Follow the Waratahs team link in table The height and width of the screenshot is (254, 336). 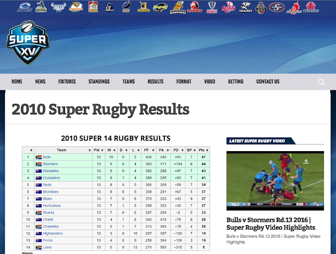pos(51,171)
